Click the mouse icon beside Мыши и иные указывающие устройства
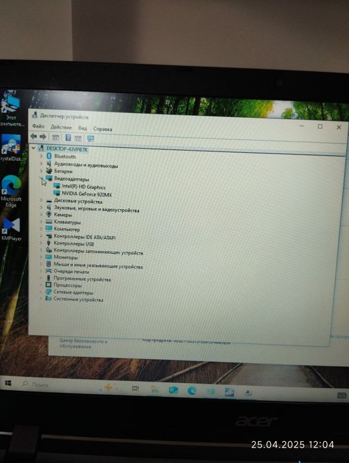This screenshot has width=349, height=463. tap(49, 264)
